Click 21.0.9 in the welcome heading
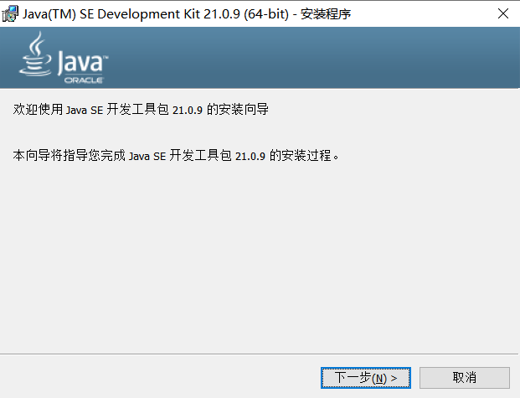Image resolution: width=520 pixels, height=398 pixels. [188, 110]
